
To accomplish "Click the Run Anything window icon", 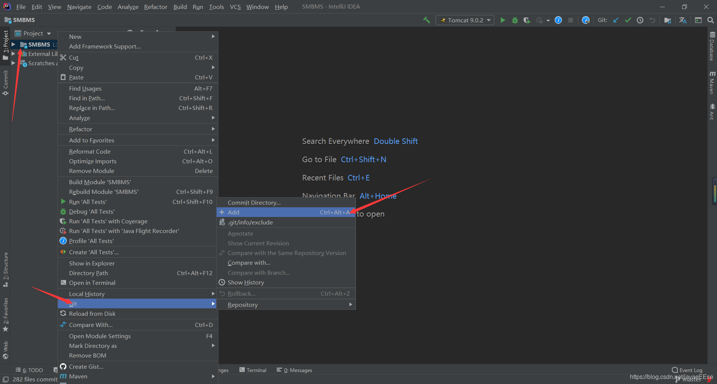I will [698, 20].
